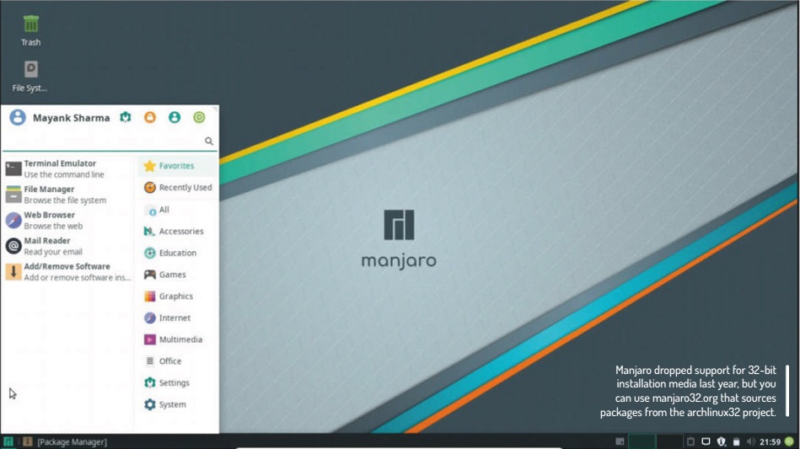Viewport: 800px width, 449px height.
Task: Click the Package Manager taskbar entry
Action: tap(67, 442)
